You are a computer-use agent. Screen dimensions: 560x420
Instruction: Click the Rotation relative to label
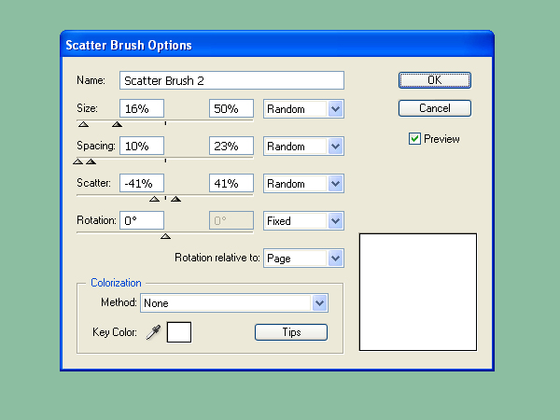pyautogui.click(x=217, y=258)
